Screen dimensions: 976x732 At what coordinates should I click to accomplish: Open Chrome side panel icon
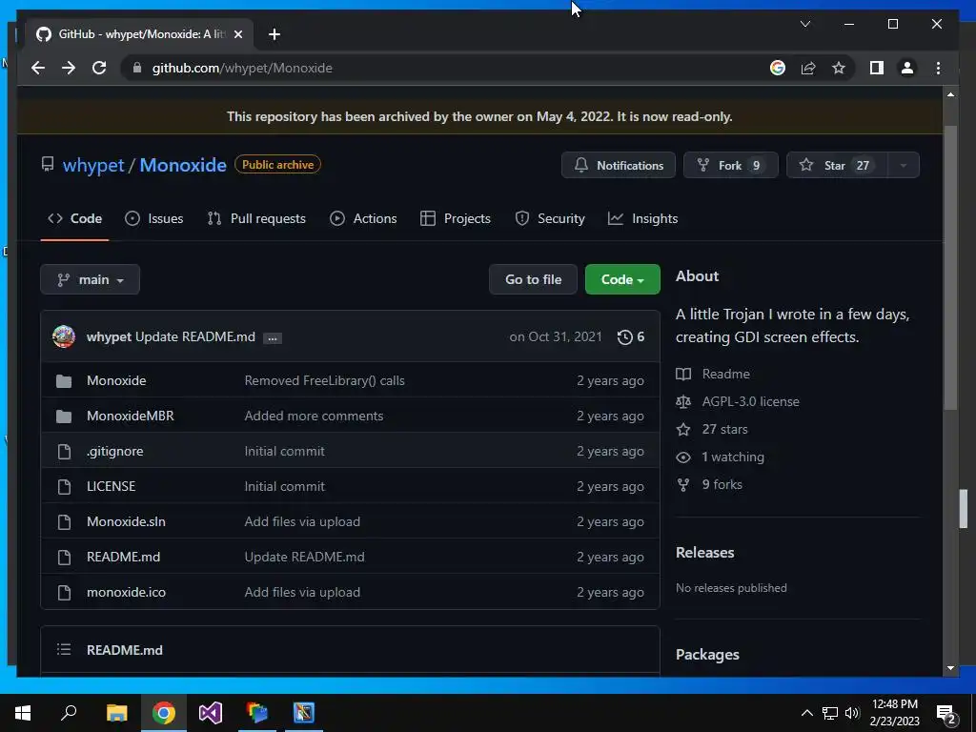(x=877, y=68)
